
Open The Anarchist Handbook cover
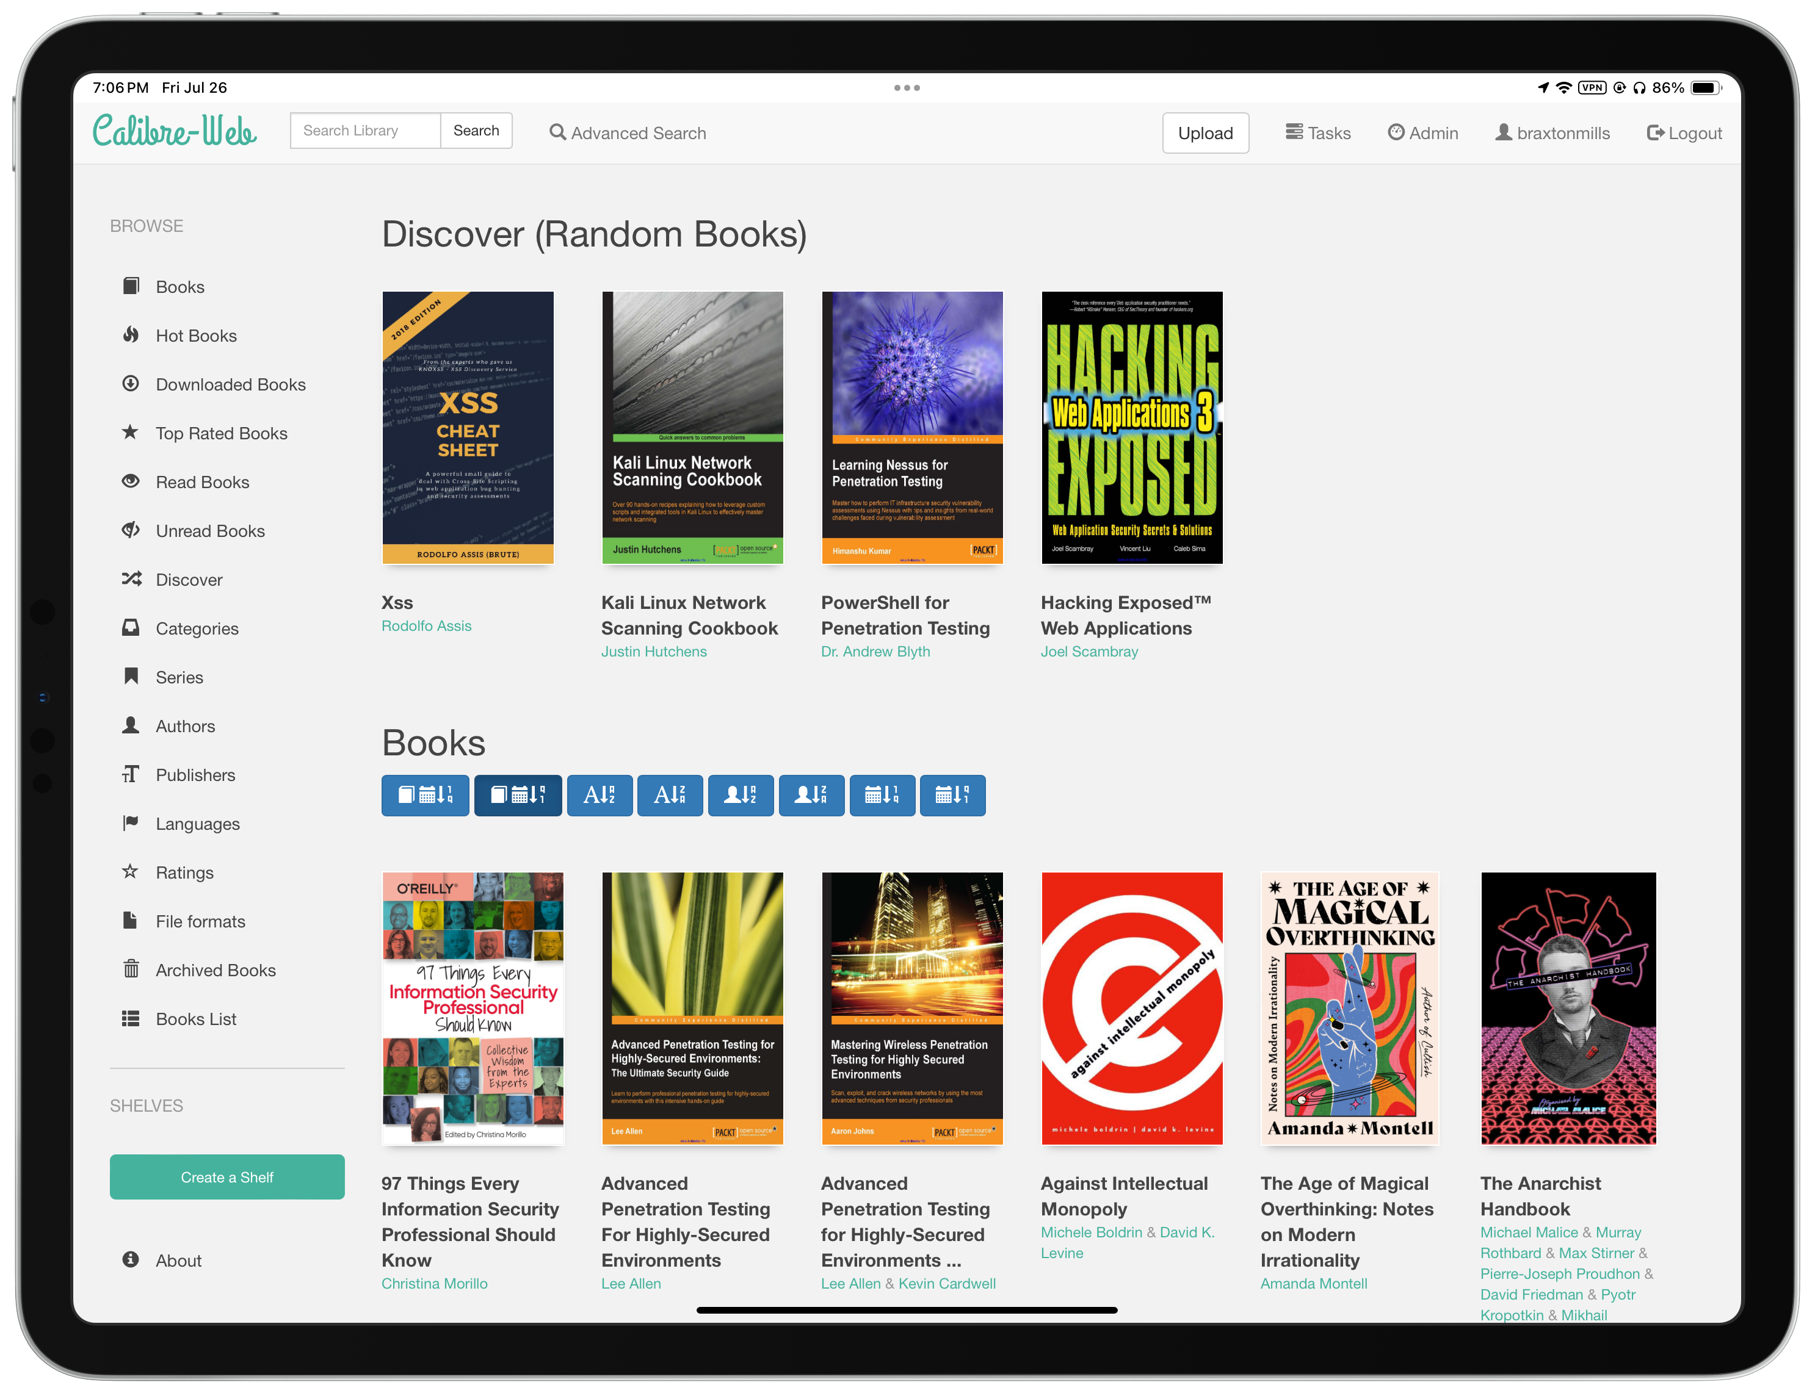coord(1568,1008)
